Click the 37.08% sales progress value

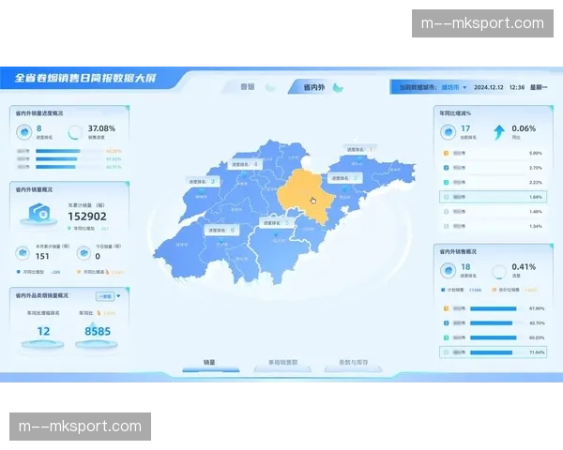pyautogui.click(x=101, y=128)
